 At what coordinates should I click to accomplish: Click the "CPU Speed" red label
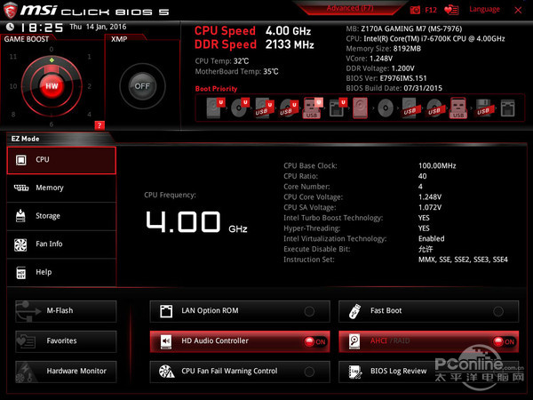pos(225,31)
